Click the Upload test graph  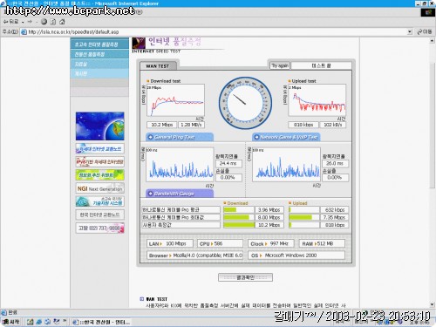click(x=317, y=100)
